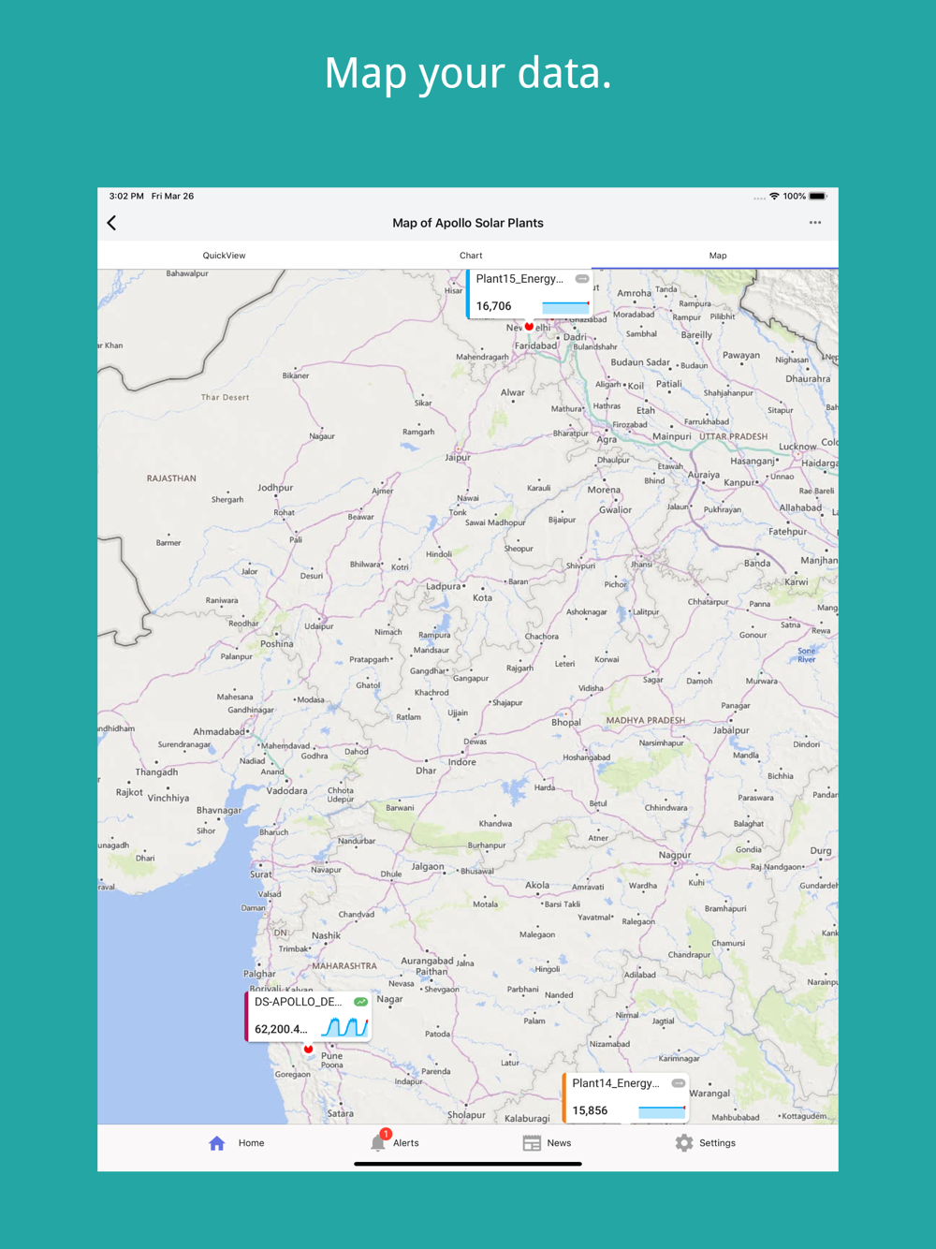Viewport: 936px width, 1249px height.
Task: Click the Ahmadabad city label
Action: (x=219, y=731)
